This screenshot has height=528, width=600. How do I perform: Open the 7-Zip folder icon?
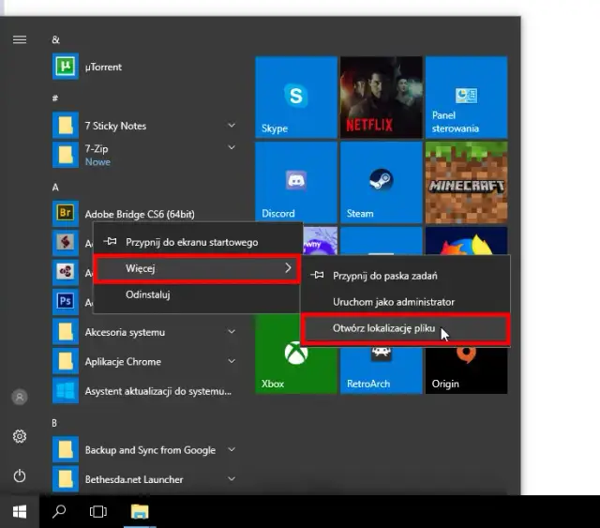point(66,155)
